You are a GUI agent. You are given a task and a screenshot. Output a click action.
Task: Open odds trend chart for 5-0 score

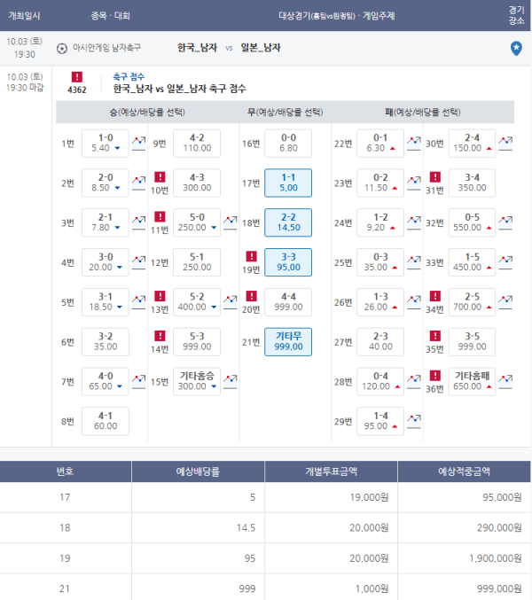[230, 223]
